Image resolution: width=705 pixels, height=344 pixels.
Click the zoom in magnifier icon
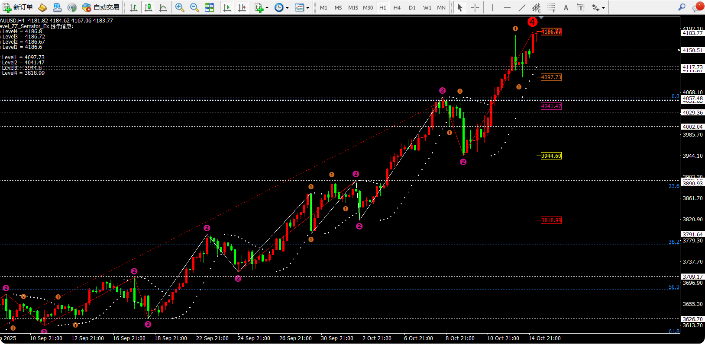point(179,7)
